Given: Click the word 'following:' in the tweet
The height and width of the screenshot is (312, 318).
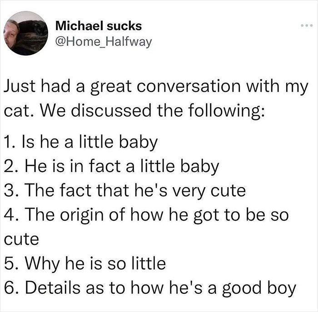Looking at the screenshot, I should coord(227,111).
